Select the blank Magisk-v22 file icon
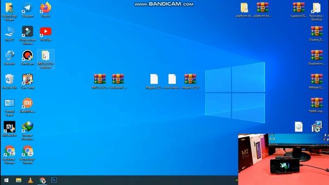The image size is (329, 185). 154,81
